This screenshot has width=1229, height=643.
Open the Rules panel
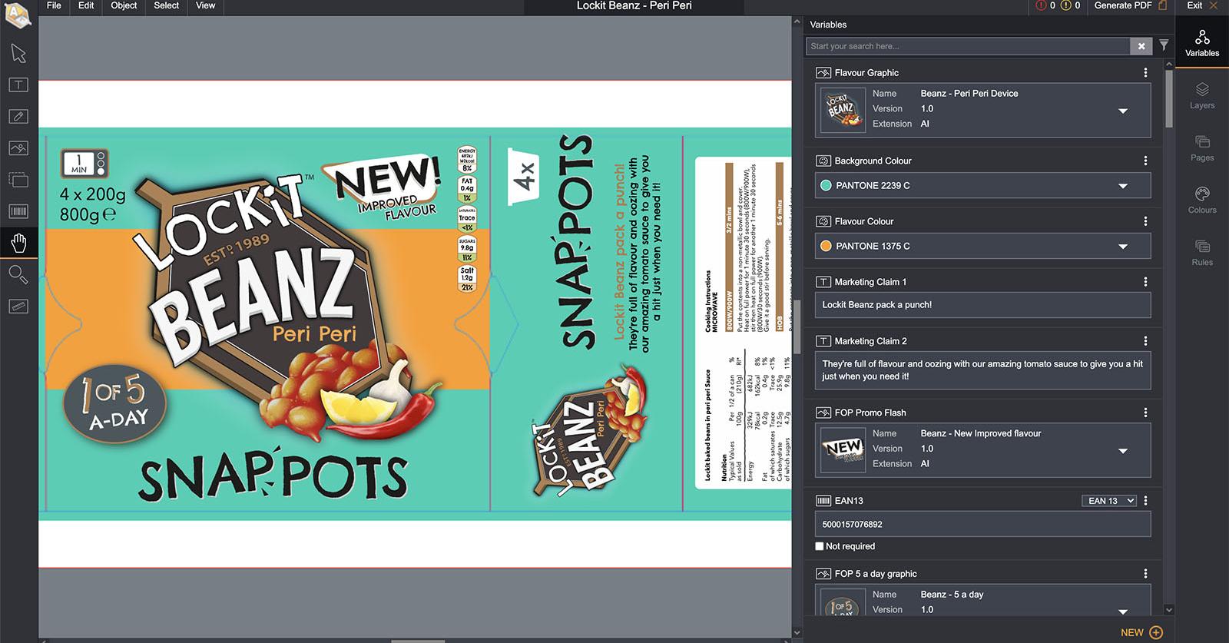[x=1202, y=253]
